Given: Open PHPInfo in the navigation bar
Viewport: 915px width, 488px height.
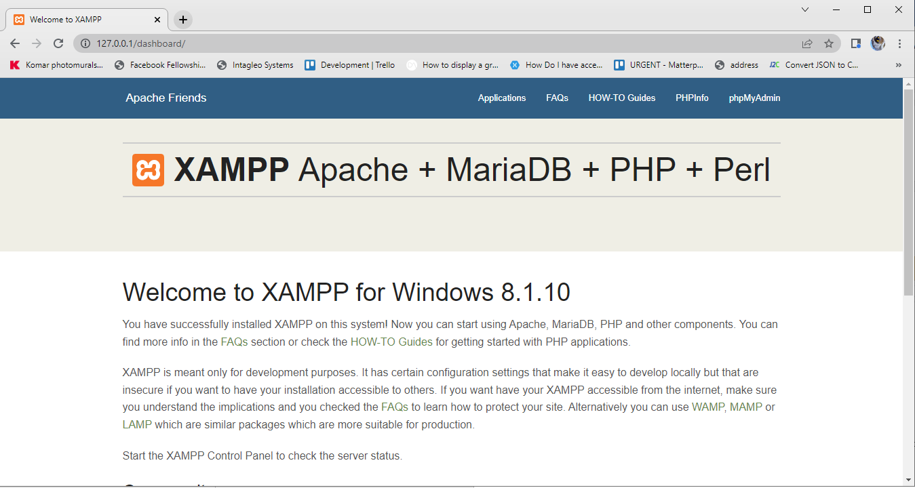Looking at the screenshot, I should pyautogui.click(x=692, y=98).
